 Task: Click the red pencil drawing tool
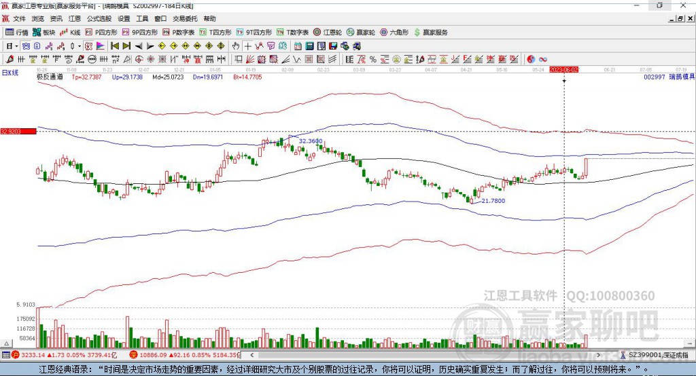click(10, 59)
